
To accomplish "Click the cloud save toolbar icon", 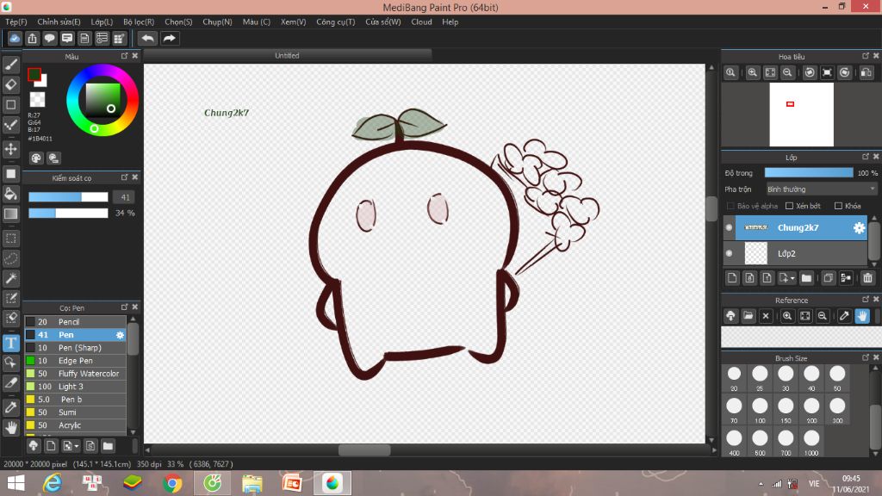I will coord(15,38).
